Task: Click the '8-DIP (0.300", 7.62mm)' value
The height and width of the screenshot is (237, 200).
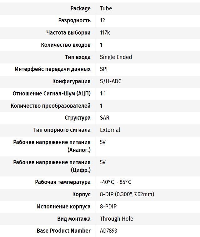Action: coord(127,194)
